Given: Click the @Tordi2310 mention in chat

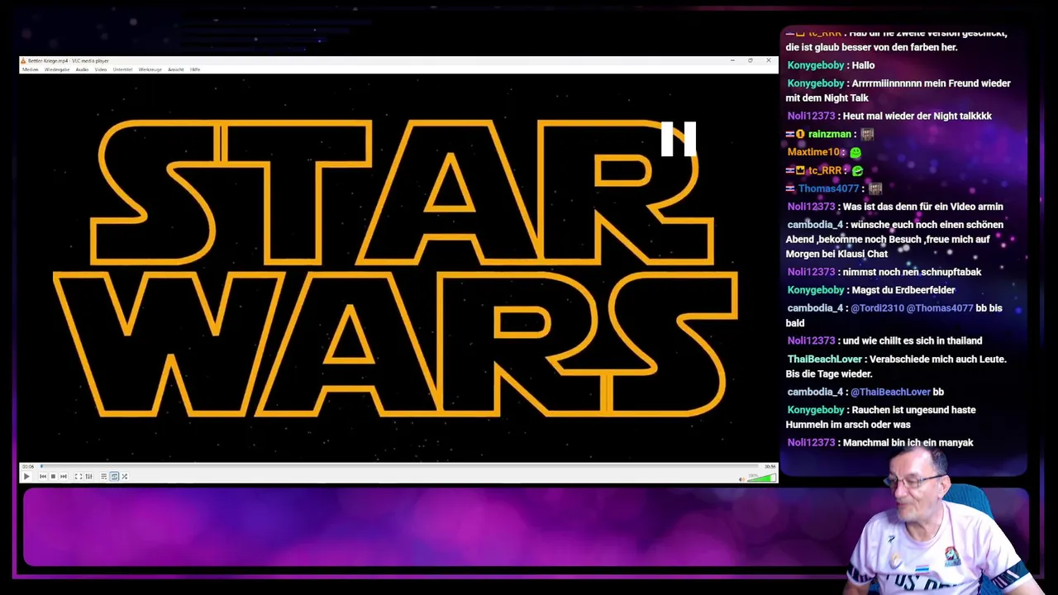Looking at the screenshot, I should click(x=876, y=308).
